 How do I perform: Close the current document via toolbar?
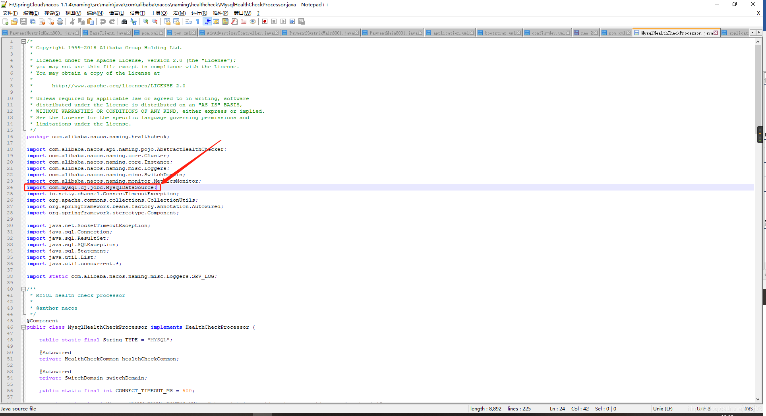click(x=42, y=21)
